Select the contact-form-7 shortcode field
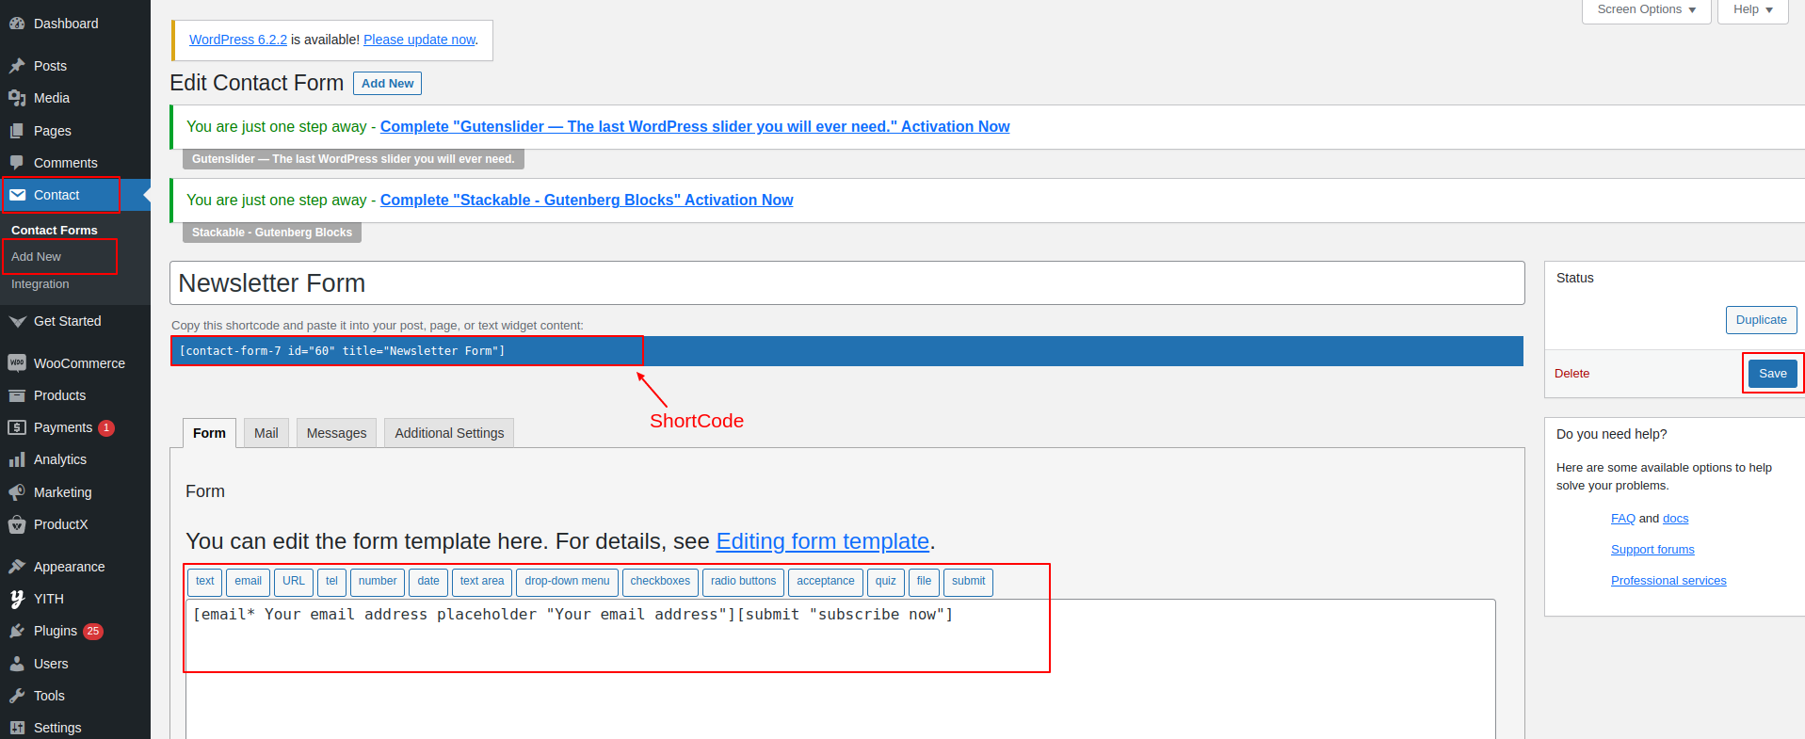 846,351
